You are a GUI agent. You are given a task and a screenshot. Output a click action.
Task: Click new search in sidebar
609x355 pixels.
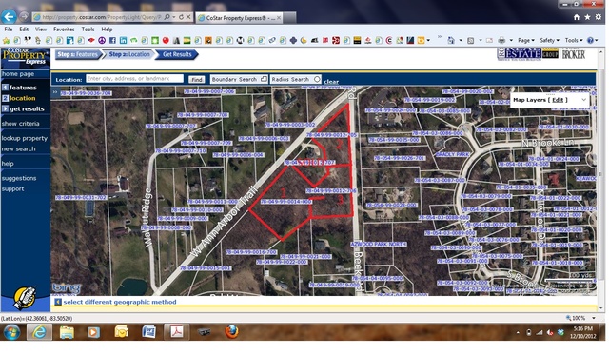[18, 148]
